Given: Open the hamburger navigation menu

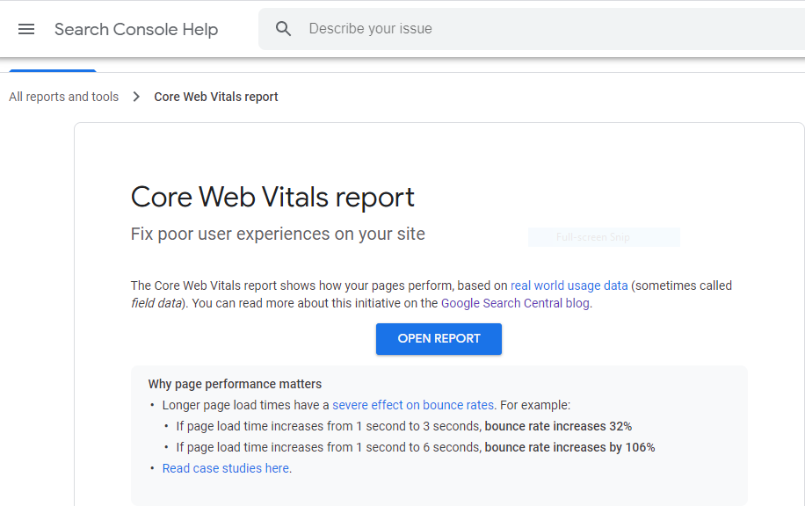Looking at the screenshot, I should 26,28.
